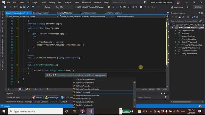Open the Analyze menu
Screen dimensions: 205x115
click(68, 2)
